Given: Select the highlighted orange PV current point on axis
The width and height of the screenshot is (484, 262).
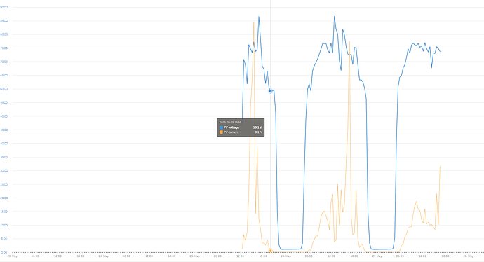Looking at the screenshot, I should tap(270, 251).
